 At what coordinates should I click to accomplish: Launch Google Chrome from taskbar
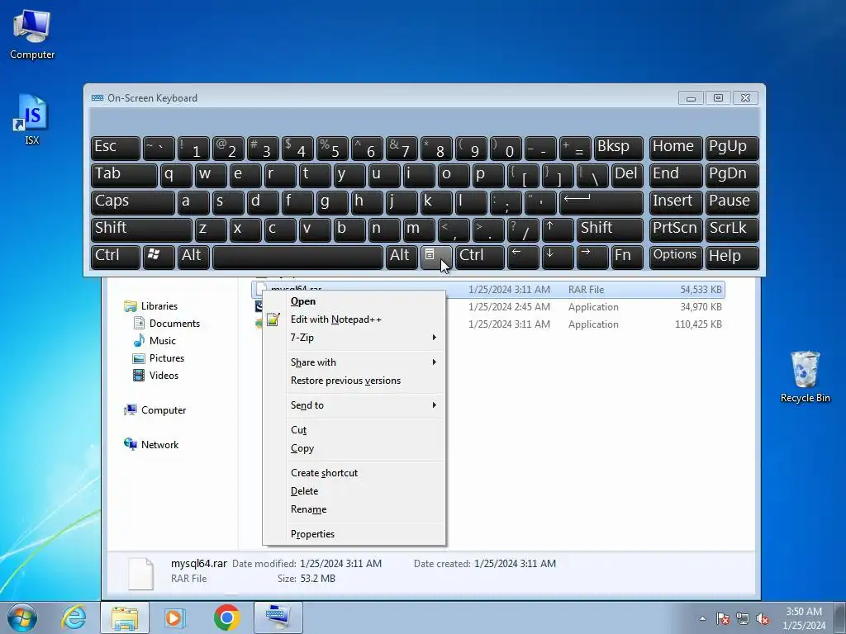click(226, 617)
